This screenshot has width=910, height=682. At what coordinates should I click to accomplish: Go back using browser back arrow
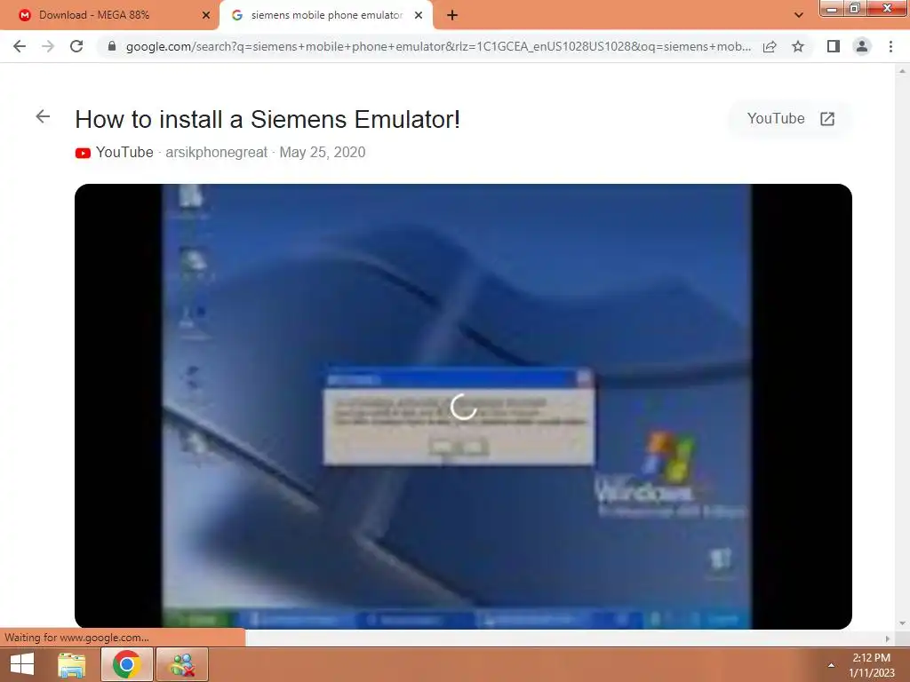[x=20, y=46]
